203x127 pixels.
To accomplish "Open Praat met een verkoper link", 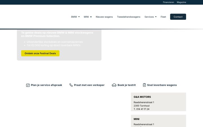I will pos(89,85).
